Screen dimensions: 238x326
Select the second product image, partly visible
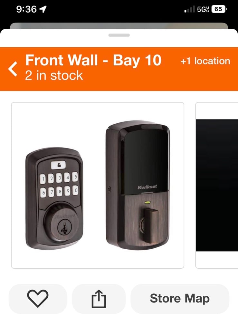tap(217, 185)
